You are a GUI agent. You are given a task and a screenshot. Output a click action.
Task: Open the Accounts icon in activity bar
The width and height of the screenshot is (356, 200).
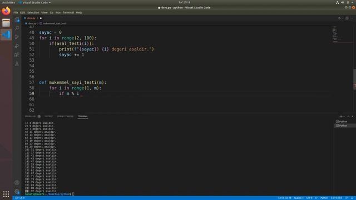pyautogui.click(x=17, y=183)
